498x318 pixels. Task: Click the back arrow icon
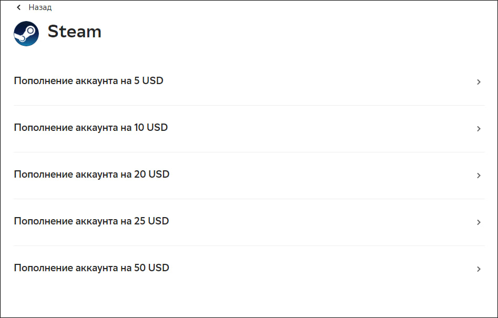[x=19, y=7]
